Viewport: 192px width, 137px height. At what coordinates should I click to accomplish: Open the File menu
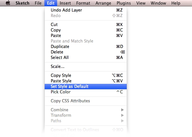[38, 3]
